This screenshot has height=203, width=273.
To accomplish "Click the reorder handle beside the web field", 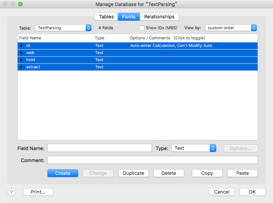I will click(21, 53).
